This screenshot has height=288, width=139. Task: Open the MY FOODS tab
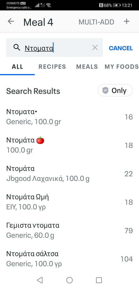click(121, 67)
